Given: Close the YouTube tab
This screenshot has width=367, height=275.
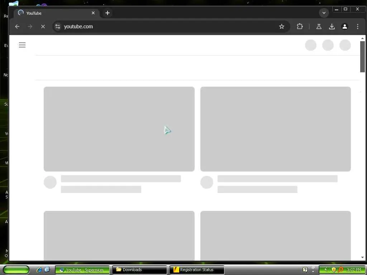Looking at the screenshot, I should pyautogui.click(x=93, y=13).
